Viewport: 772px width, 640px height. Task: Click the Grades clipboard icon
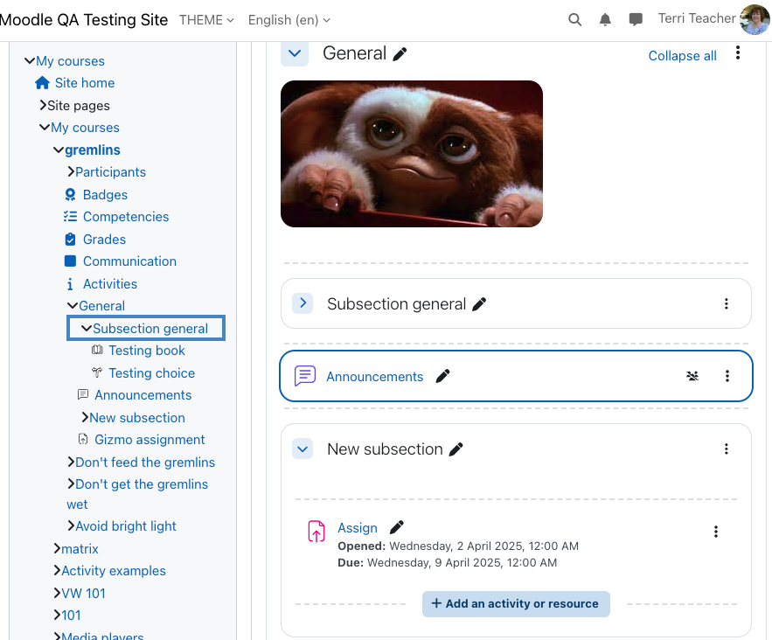click(71, 240)
